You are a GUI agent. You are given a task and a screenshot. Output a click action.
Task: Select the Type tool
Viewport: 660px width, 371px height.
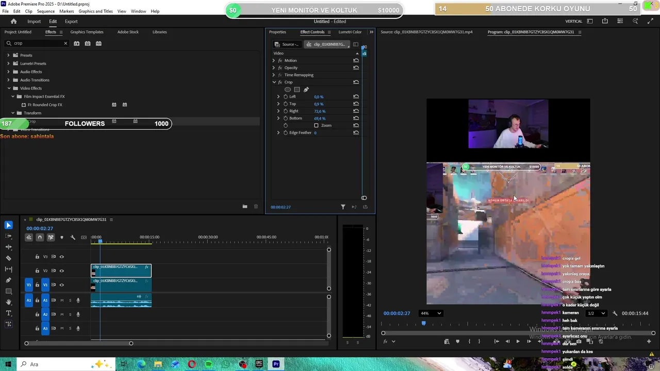[x=8, y=313]
